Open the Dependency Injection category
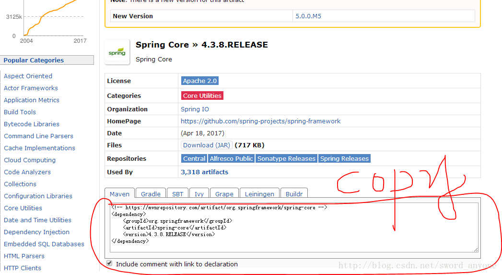The height and width of the screenshot is (275, 502). click(x=36, y=232)
